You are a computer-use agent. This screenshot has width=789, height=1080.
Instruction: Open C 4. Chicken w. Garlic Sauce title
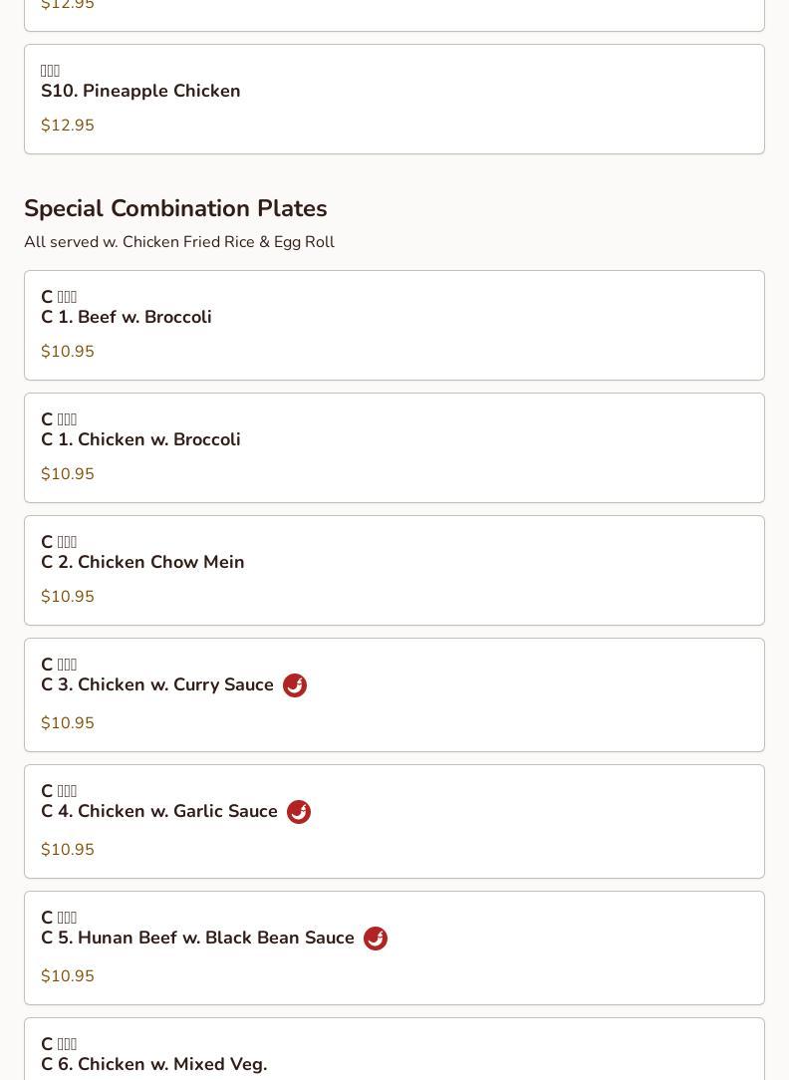pos(159,811)
